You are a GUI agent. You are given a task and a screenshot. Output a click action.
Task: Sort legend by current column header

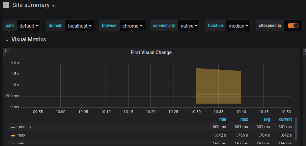[x=285, y=119]
